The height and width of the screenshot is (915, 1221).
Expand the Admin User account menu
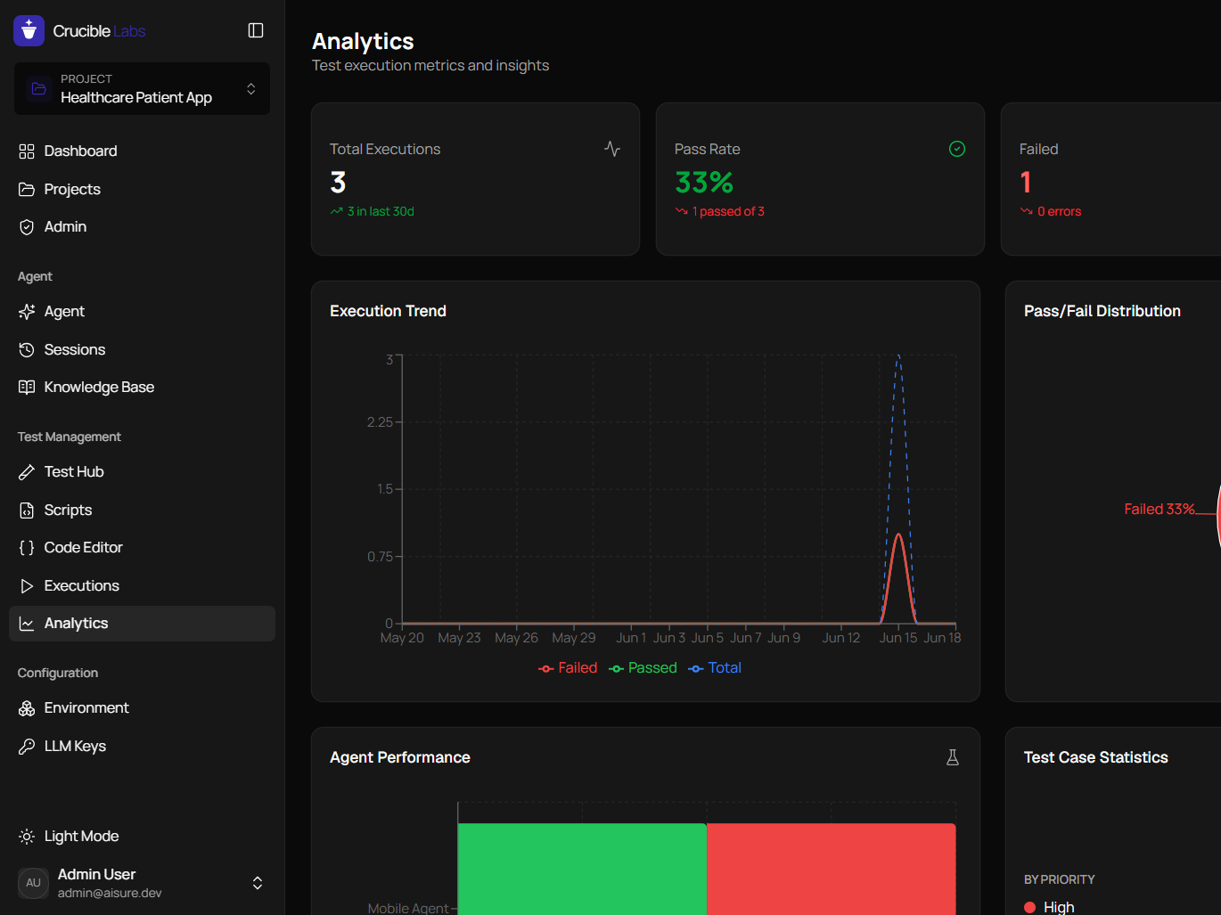[x=142, y=883]
